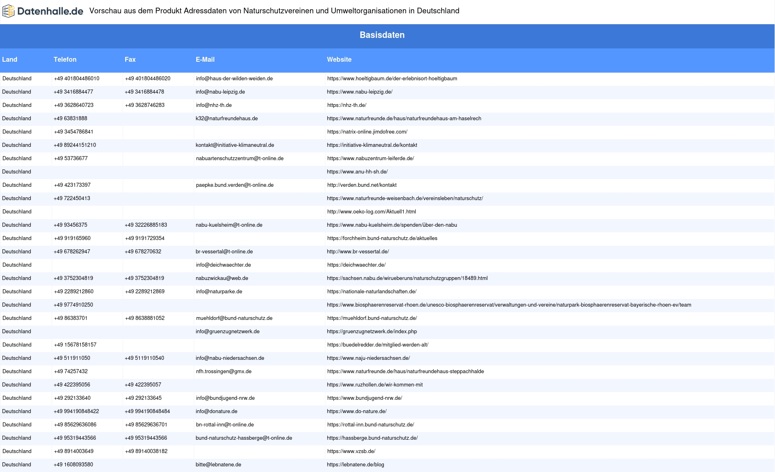Select email info@bundjugend-nrw.de
775x472 pixels.
tap(225, 398)
